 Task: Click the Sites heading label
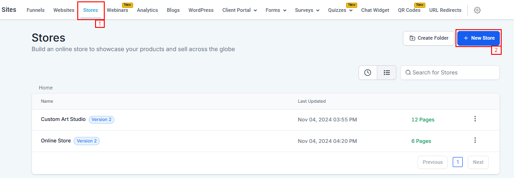point(9,10)
